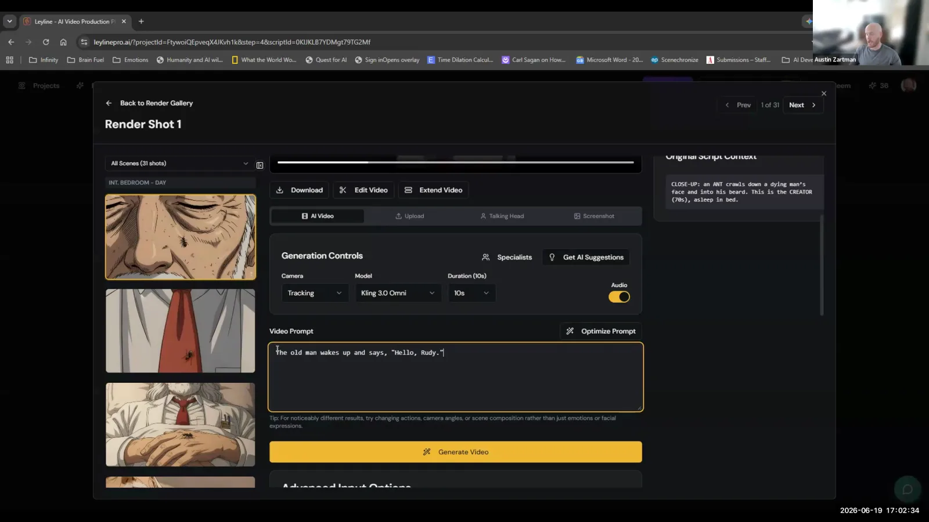Click the back arrow beside Render Gallery

coord(109,103)
